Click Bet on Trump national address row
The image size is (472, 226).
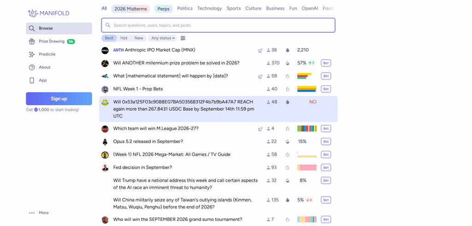point(326,180)
